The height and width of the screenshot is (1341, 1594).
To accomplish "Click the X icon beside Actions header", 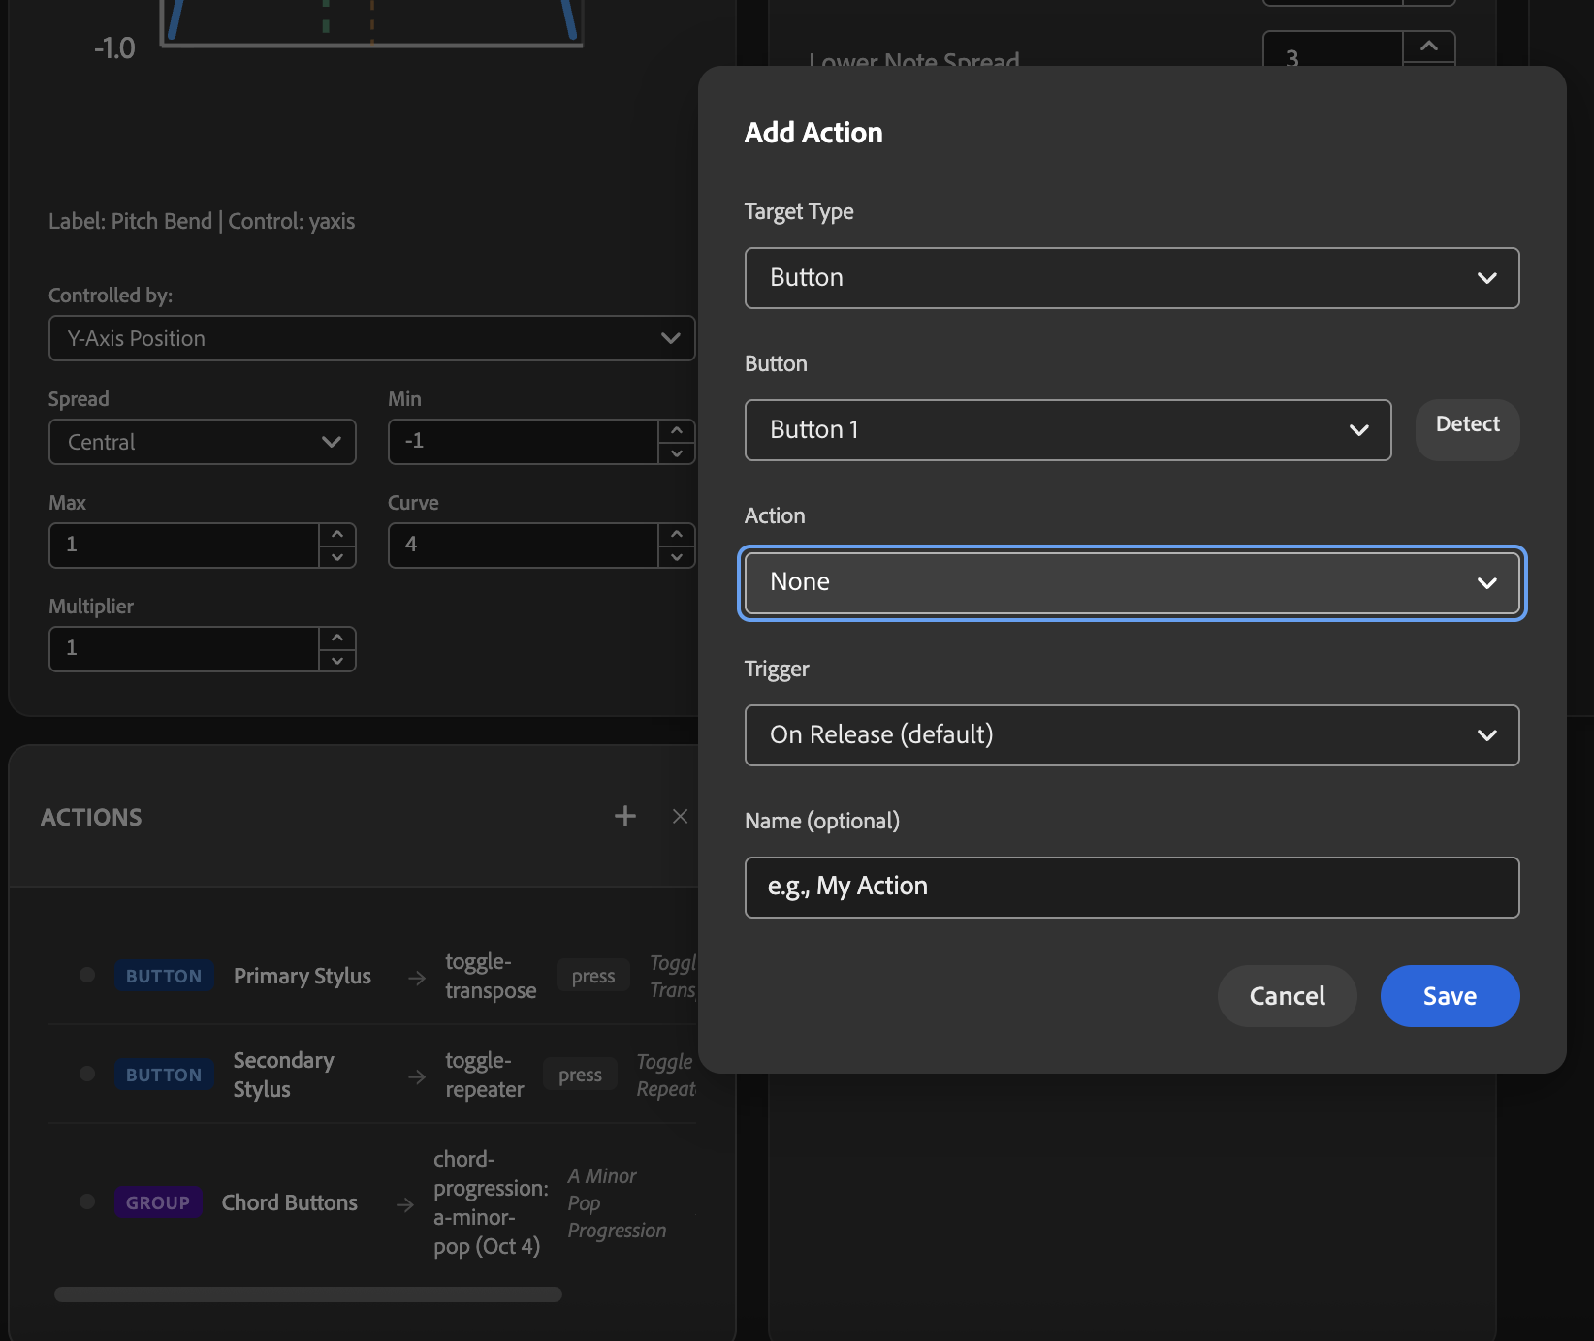I will pyautogui.click(x=680, y=816).
